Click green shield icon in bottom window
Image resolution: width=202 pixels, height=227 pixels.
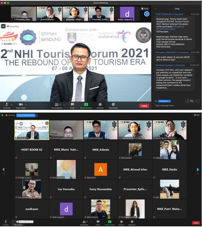click(2, 115)
